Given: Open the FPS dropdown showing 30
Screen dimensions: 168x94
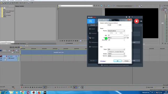Looking at the screenshot, I should (116, 36).
